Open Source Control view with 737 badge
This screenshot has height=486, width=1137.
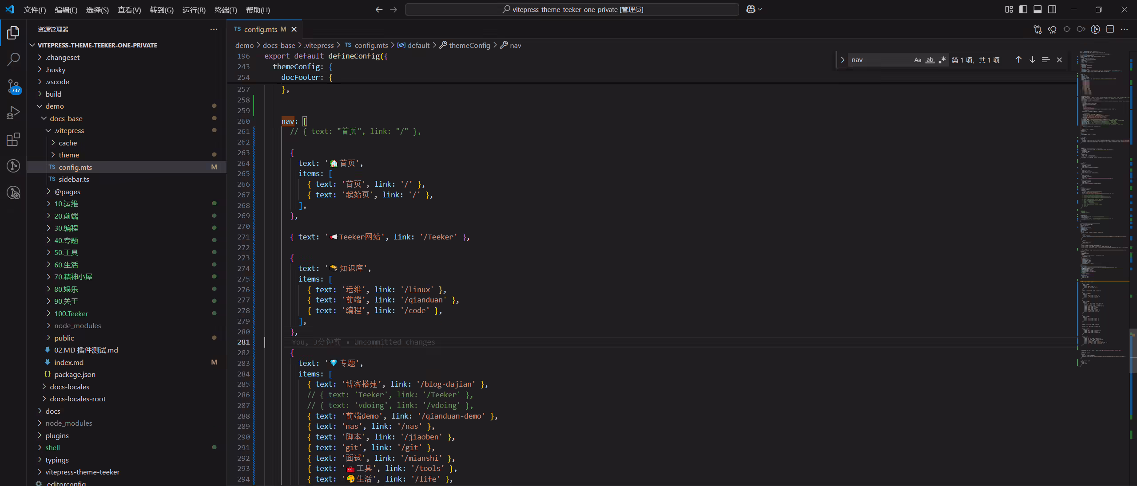pyautogui.click(x=13, y=86)
